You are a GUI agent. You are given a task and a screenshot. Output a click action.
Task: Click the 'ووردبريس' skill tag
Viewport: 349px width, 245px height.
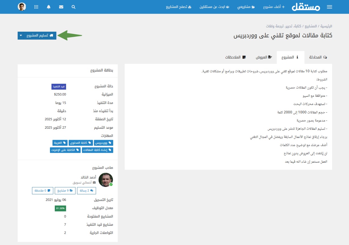pyautogui.click(x=104, y=143)
